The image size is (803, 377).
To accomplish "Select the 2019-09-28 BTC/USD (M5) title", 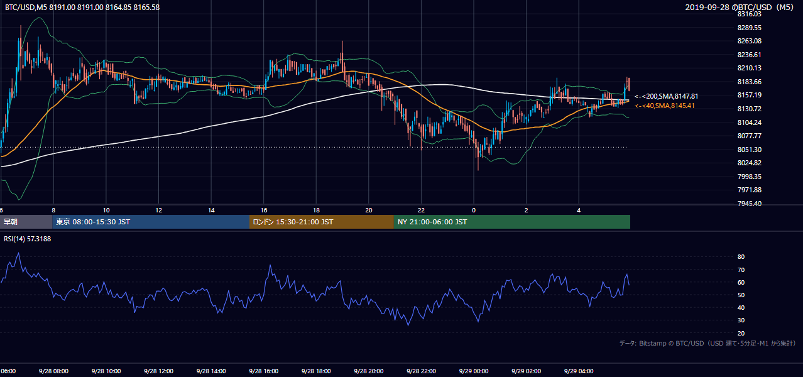I will 740,7.
